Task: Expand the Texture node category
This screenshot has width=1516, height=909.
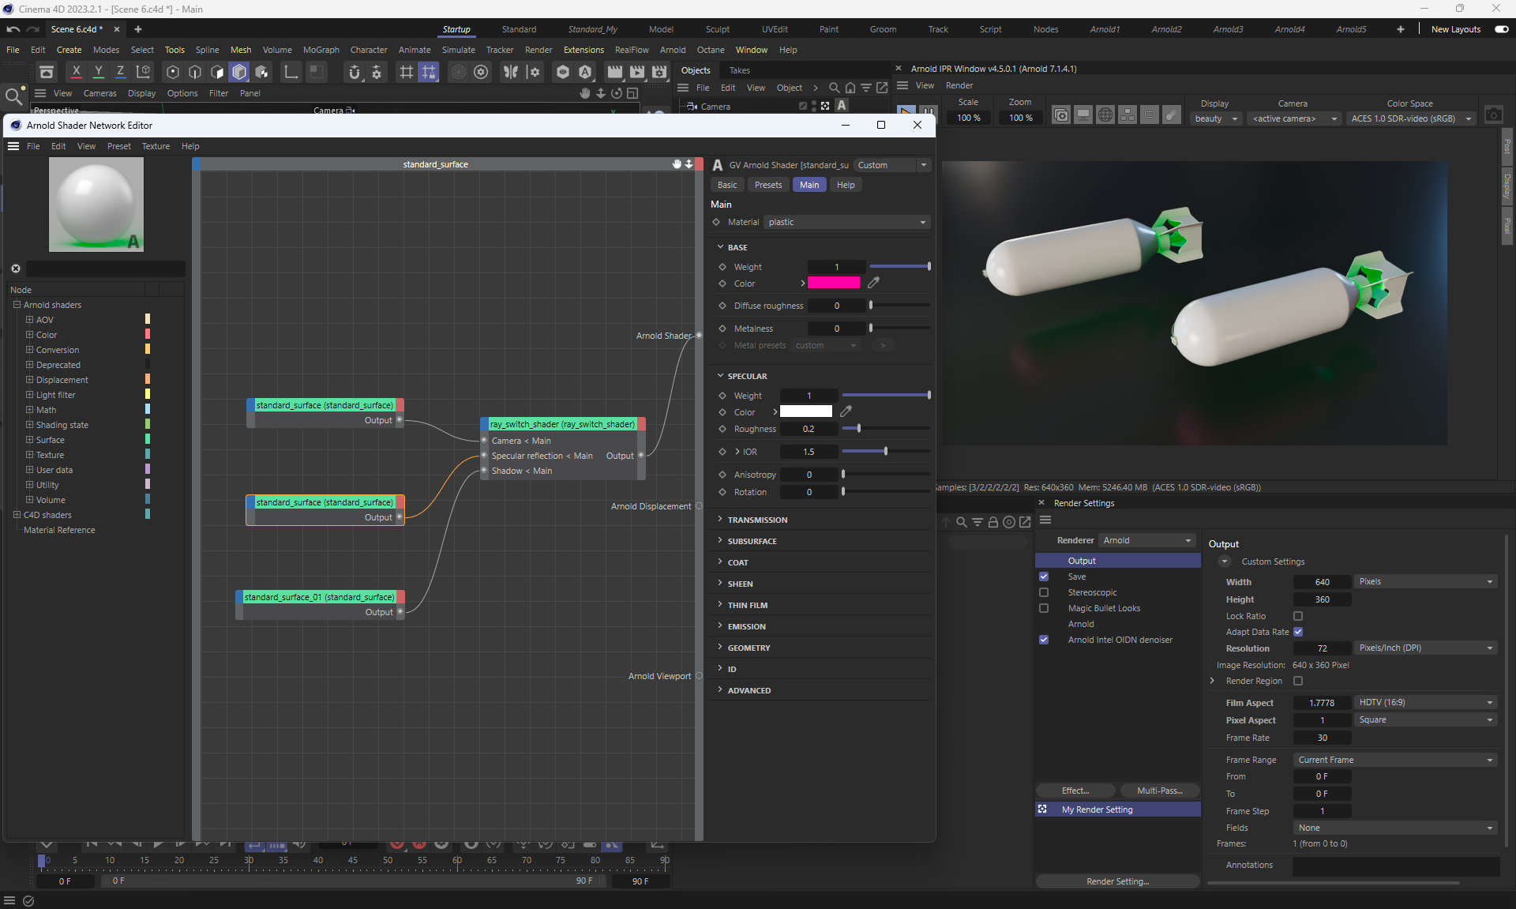Action: click(29, 455)
